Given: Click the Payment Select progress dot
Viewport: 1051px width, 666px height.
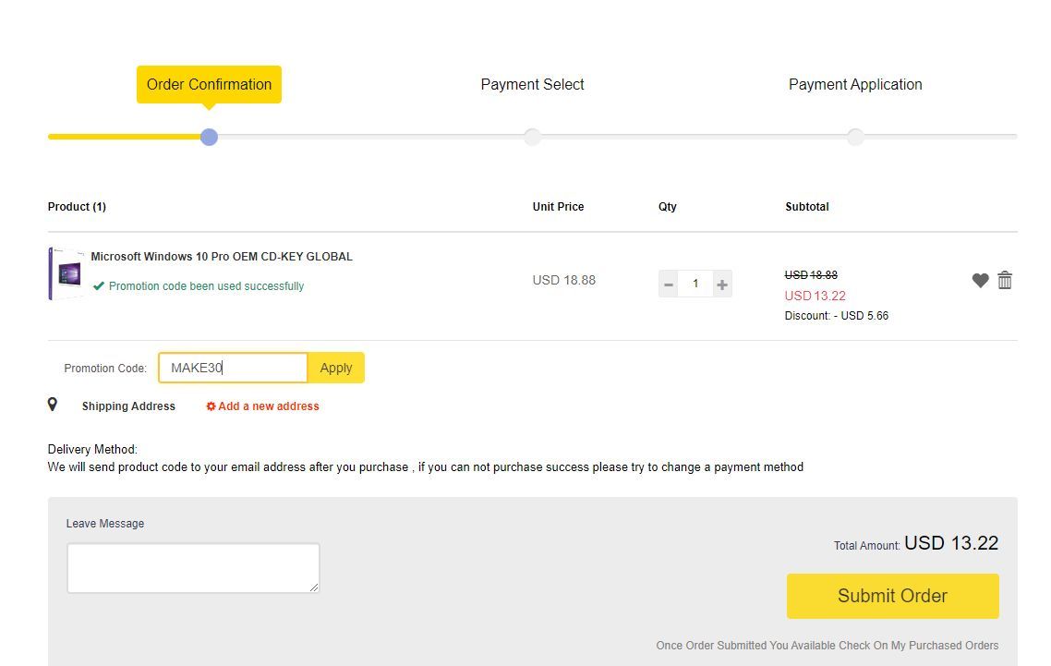Looking at the screenshot, I should [532, 137].
